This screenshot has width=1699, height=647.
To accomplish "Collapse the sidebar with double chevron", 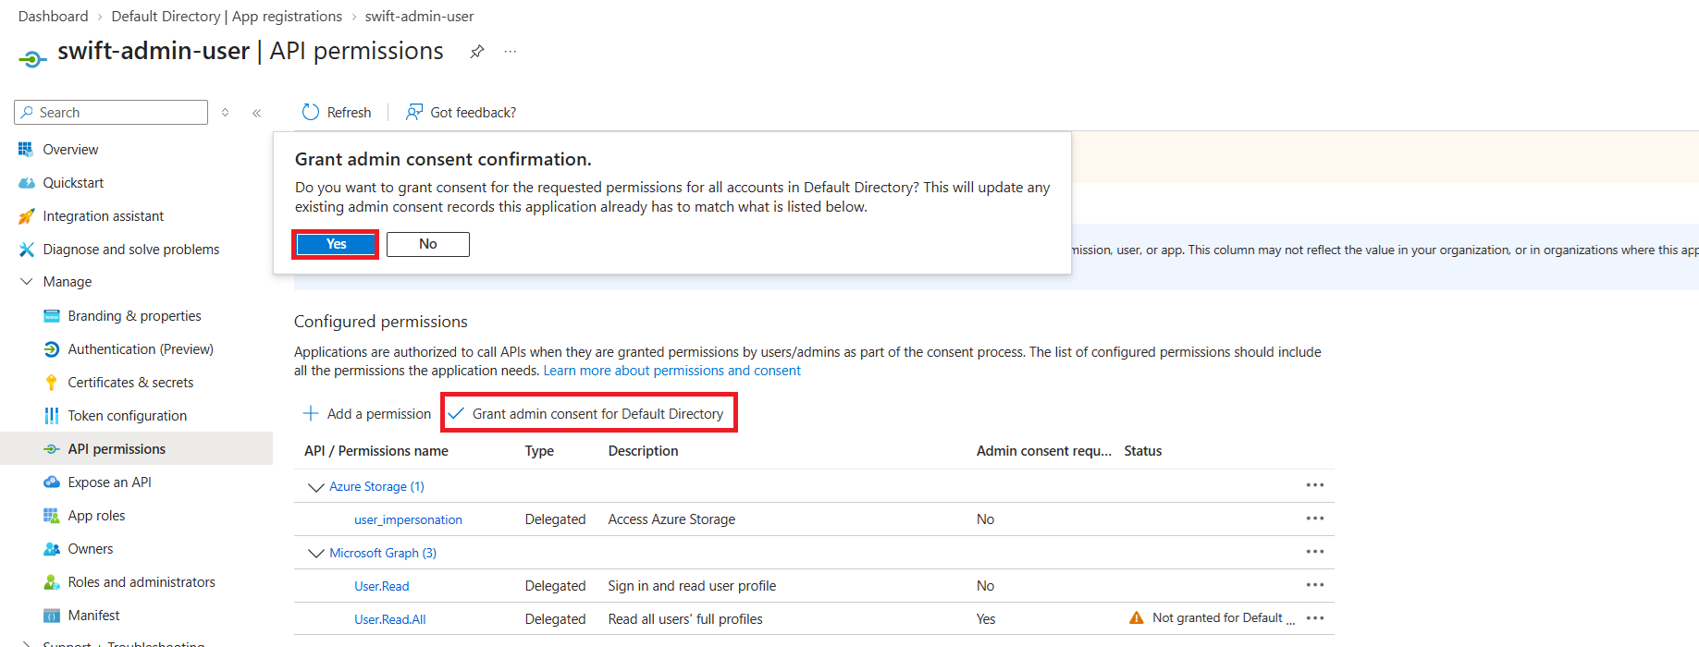I will (x=257, y=113).
